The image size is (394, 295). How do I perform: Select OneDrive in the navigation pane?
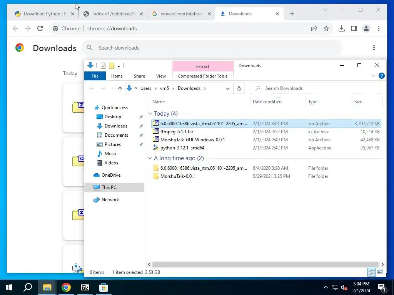click(111, 175)
